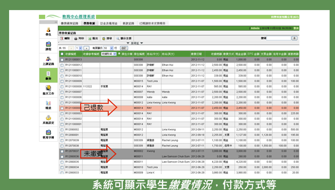The image size is (335, 190).
Task: Click the 搜尋 search toolbar button
Action: [107, 39]
